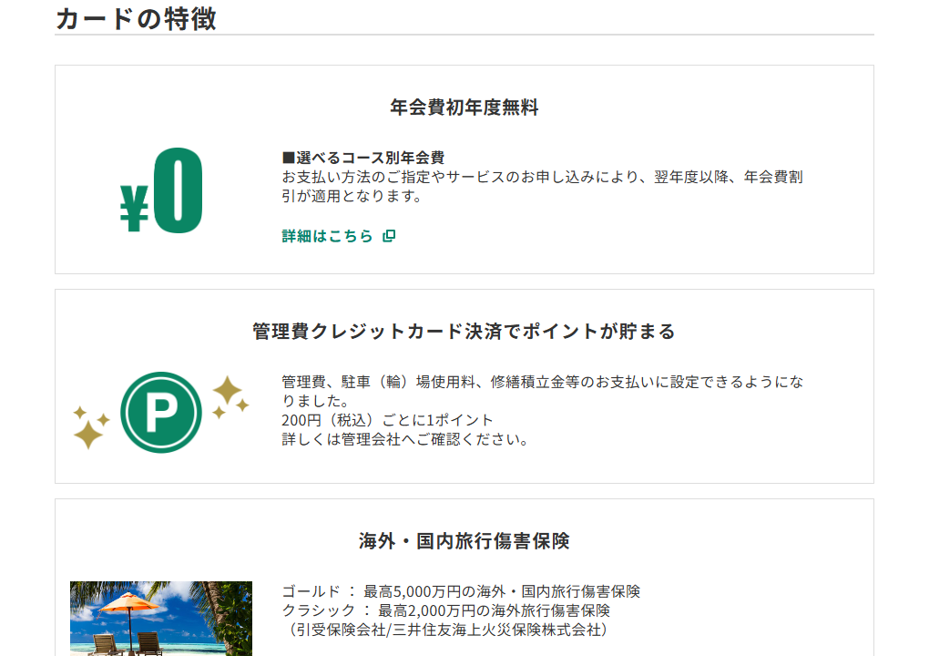Click the カードの特徴 heading

pos(137,18)
